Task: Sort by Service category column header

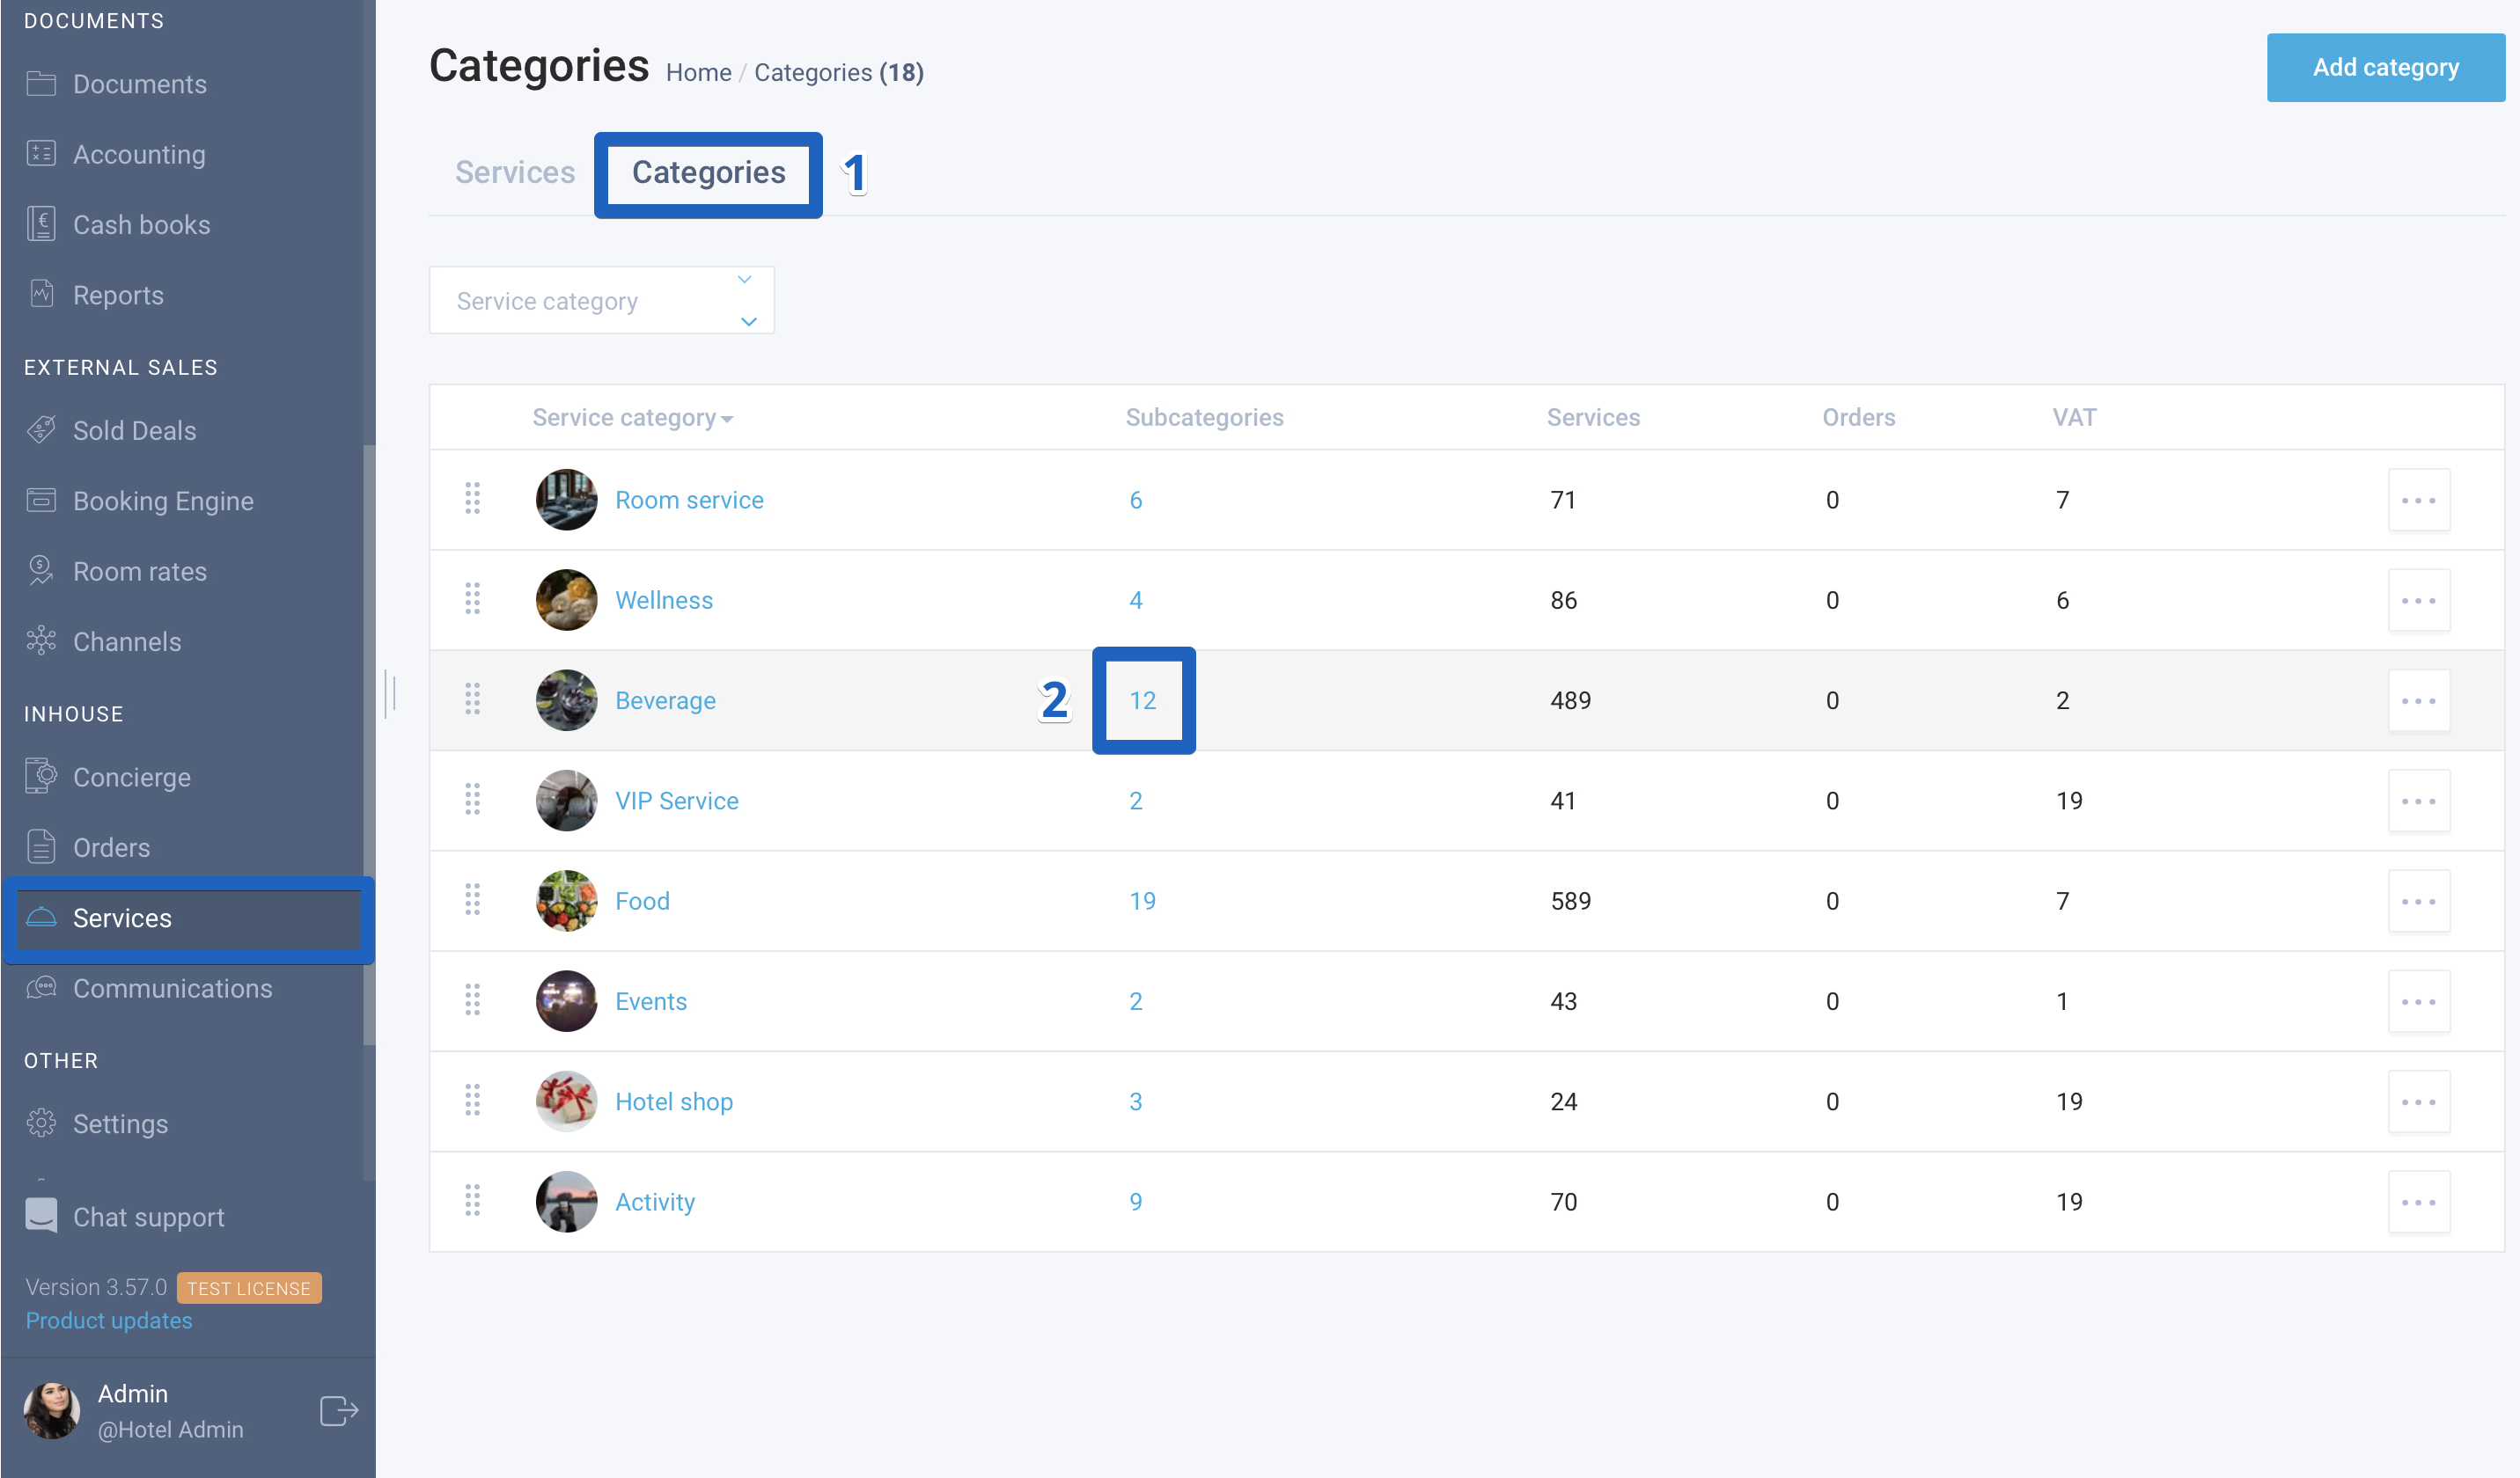Action: (632, 418)
